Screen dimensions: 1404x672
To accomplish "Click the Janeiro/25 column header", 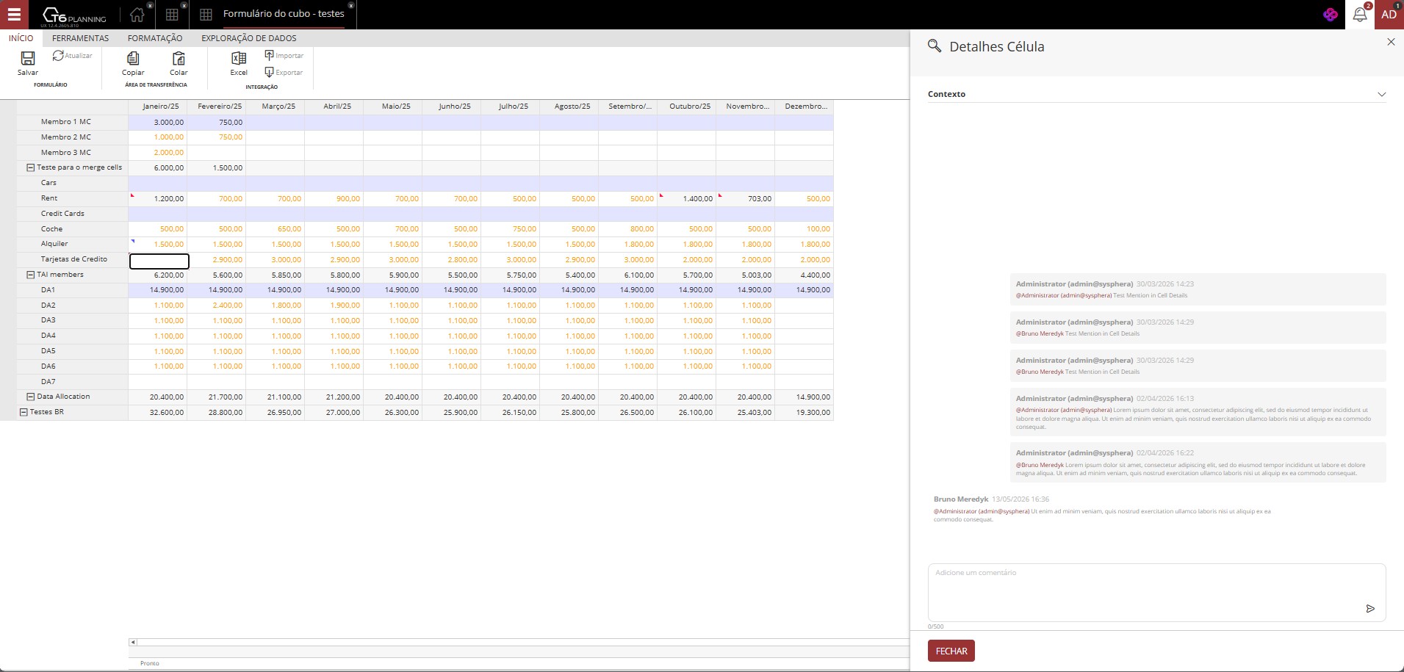I will [158, 106].
